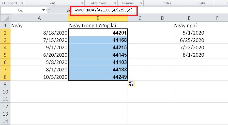Click the Cells group label

pyautogui.click(x=202, y=3)
